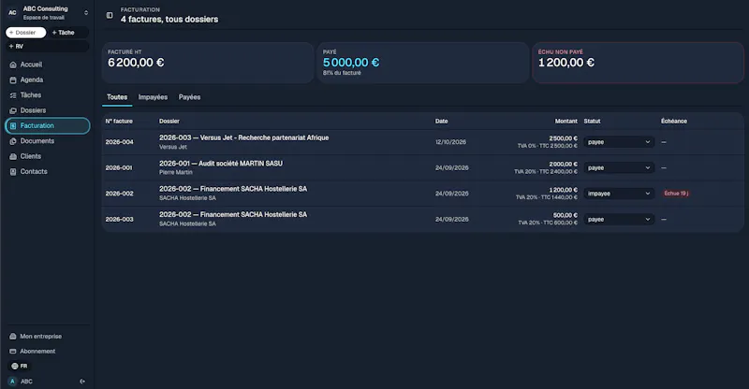The width and height of the screenshot is (749, 389).
Task: Open status dropdown for invoice 2026-001
Action: tap(619, 167)
